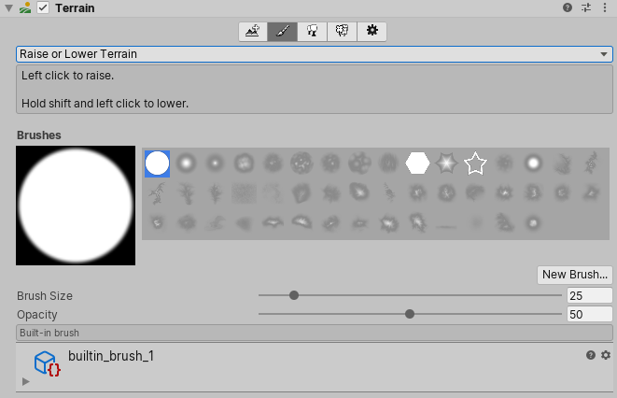
Task: Select the Create Neighbor Terrains tool
Action: pos(252,31)
